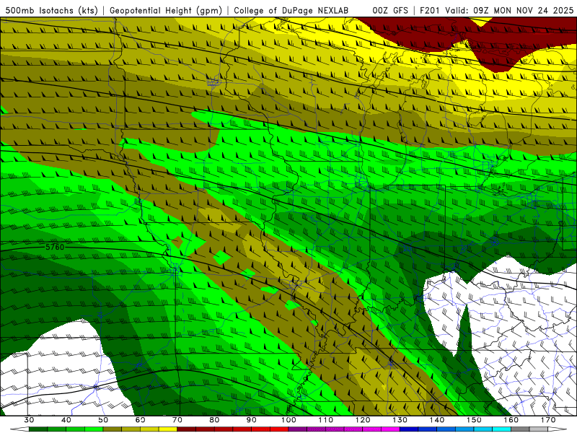The image size is (577, 433).
Task: Click the 80 knot legend label
Action: 214,420
